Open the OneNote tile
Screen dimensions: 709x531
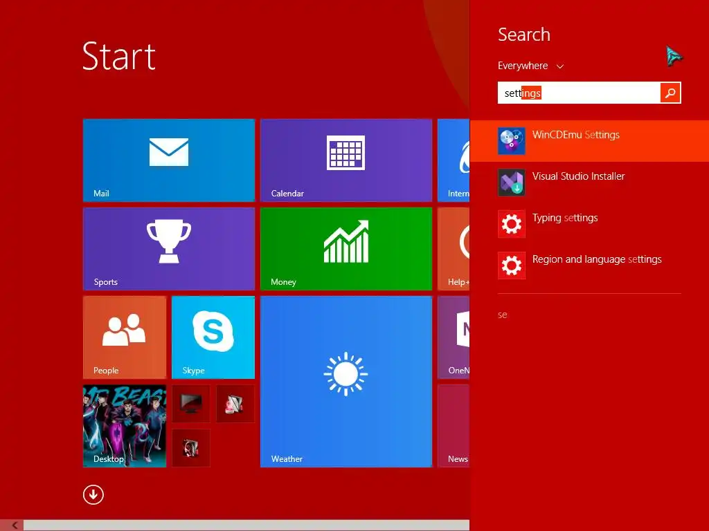click(x=454, y=337)
